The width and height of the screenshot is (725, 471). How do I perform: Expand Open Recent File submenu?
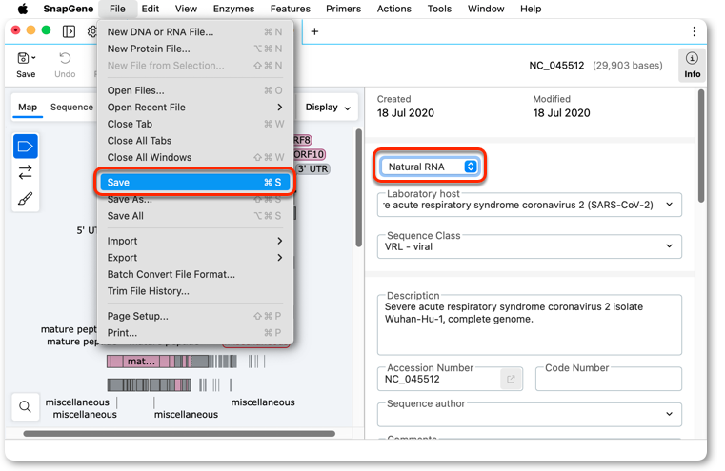click(x=194, y=108)
